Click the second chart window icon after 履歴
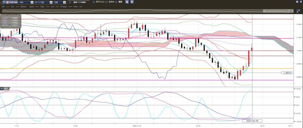Viewport: 303px width, 128px height. tap(132, 2)
